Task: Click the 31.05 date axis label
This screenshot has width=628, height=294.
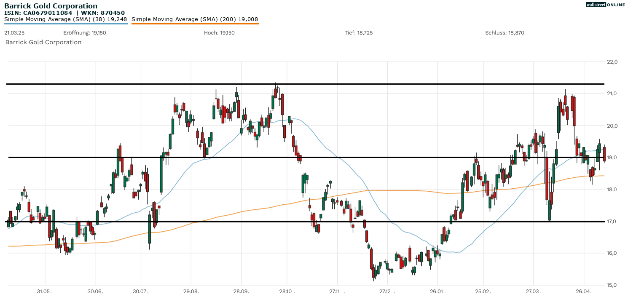Action: (x=44, y=290)
